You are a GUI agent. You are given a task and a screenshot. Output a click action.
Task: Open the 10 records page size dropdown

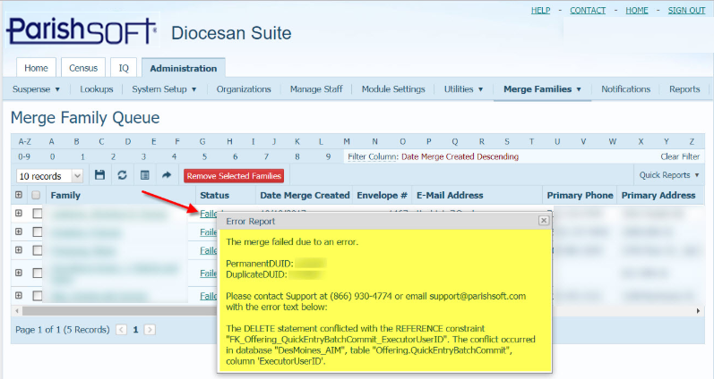pos(49,176)
